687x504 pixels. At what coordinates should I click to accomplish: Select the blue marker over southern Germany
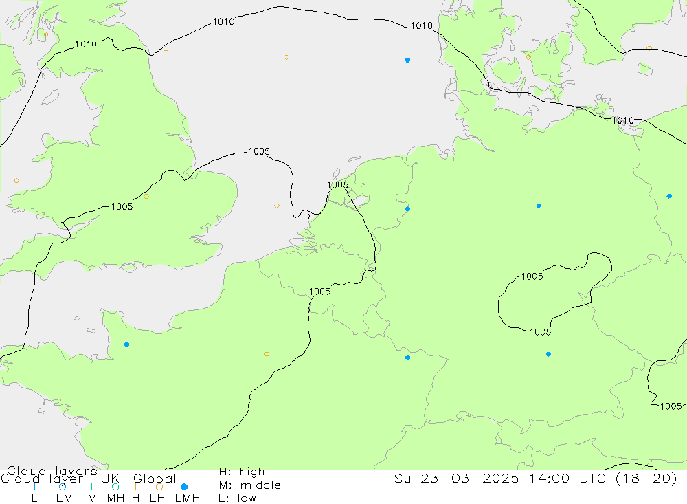(548, 354)
